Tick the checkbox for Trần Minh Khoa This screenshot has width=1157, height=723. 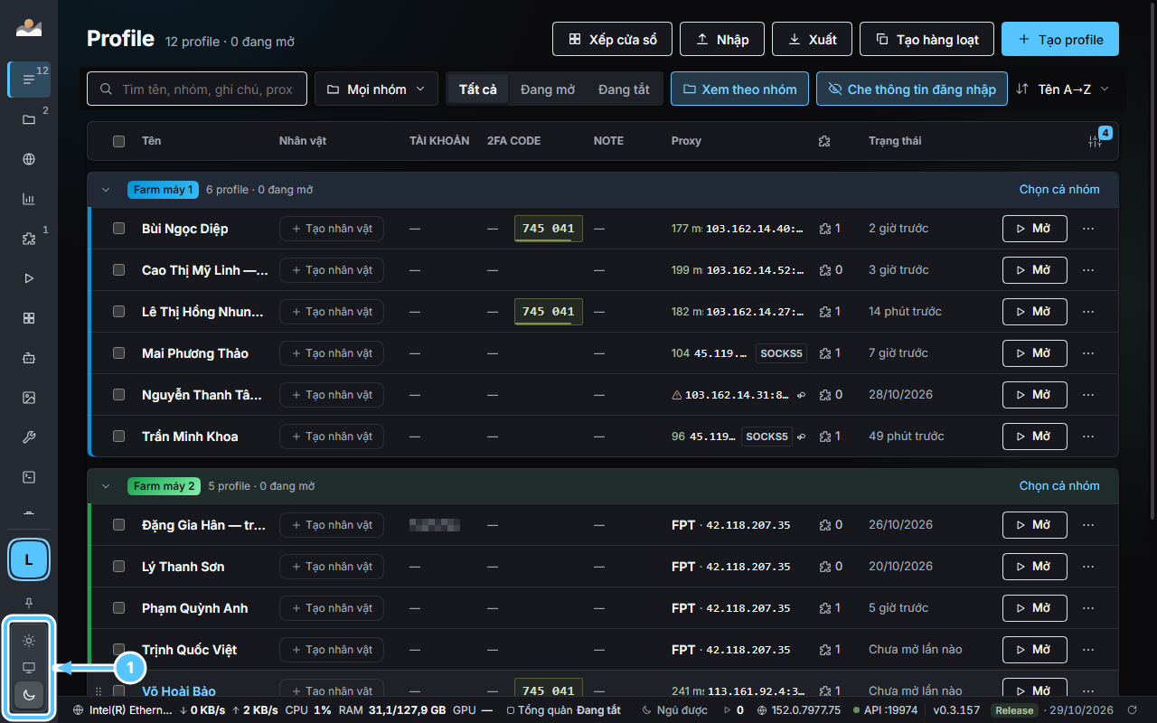click(118, 437)
